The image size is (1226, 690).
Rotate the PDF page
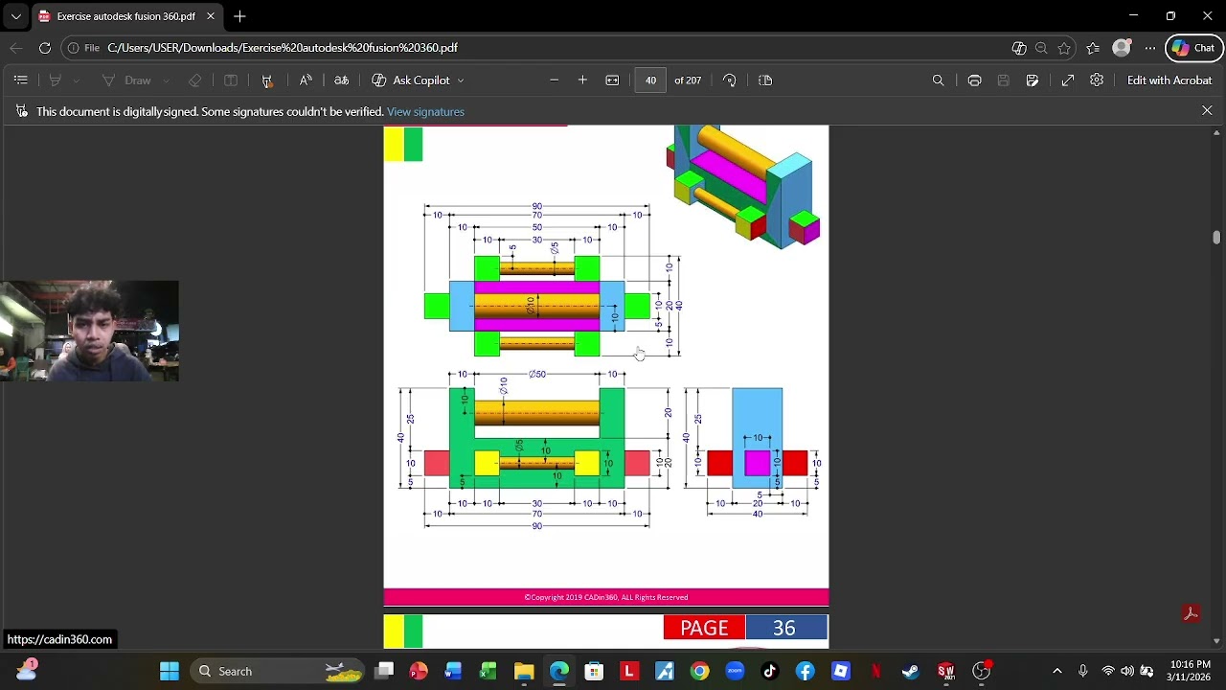click(730, 80)
